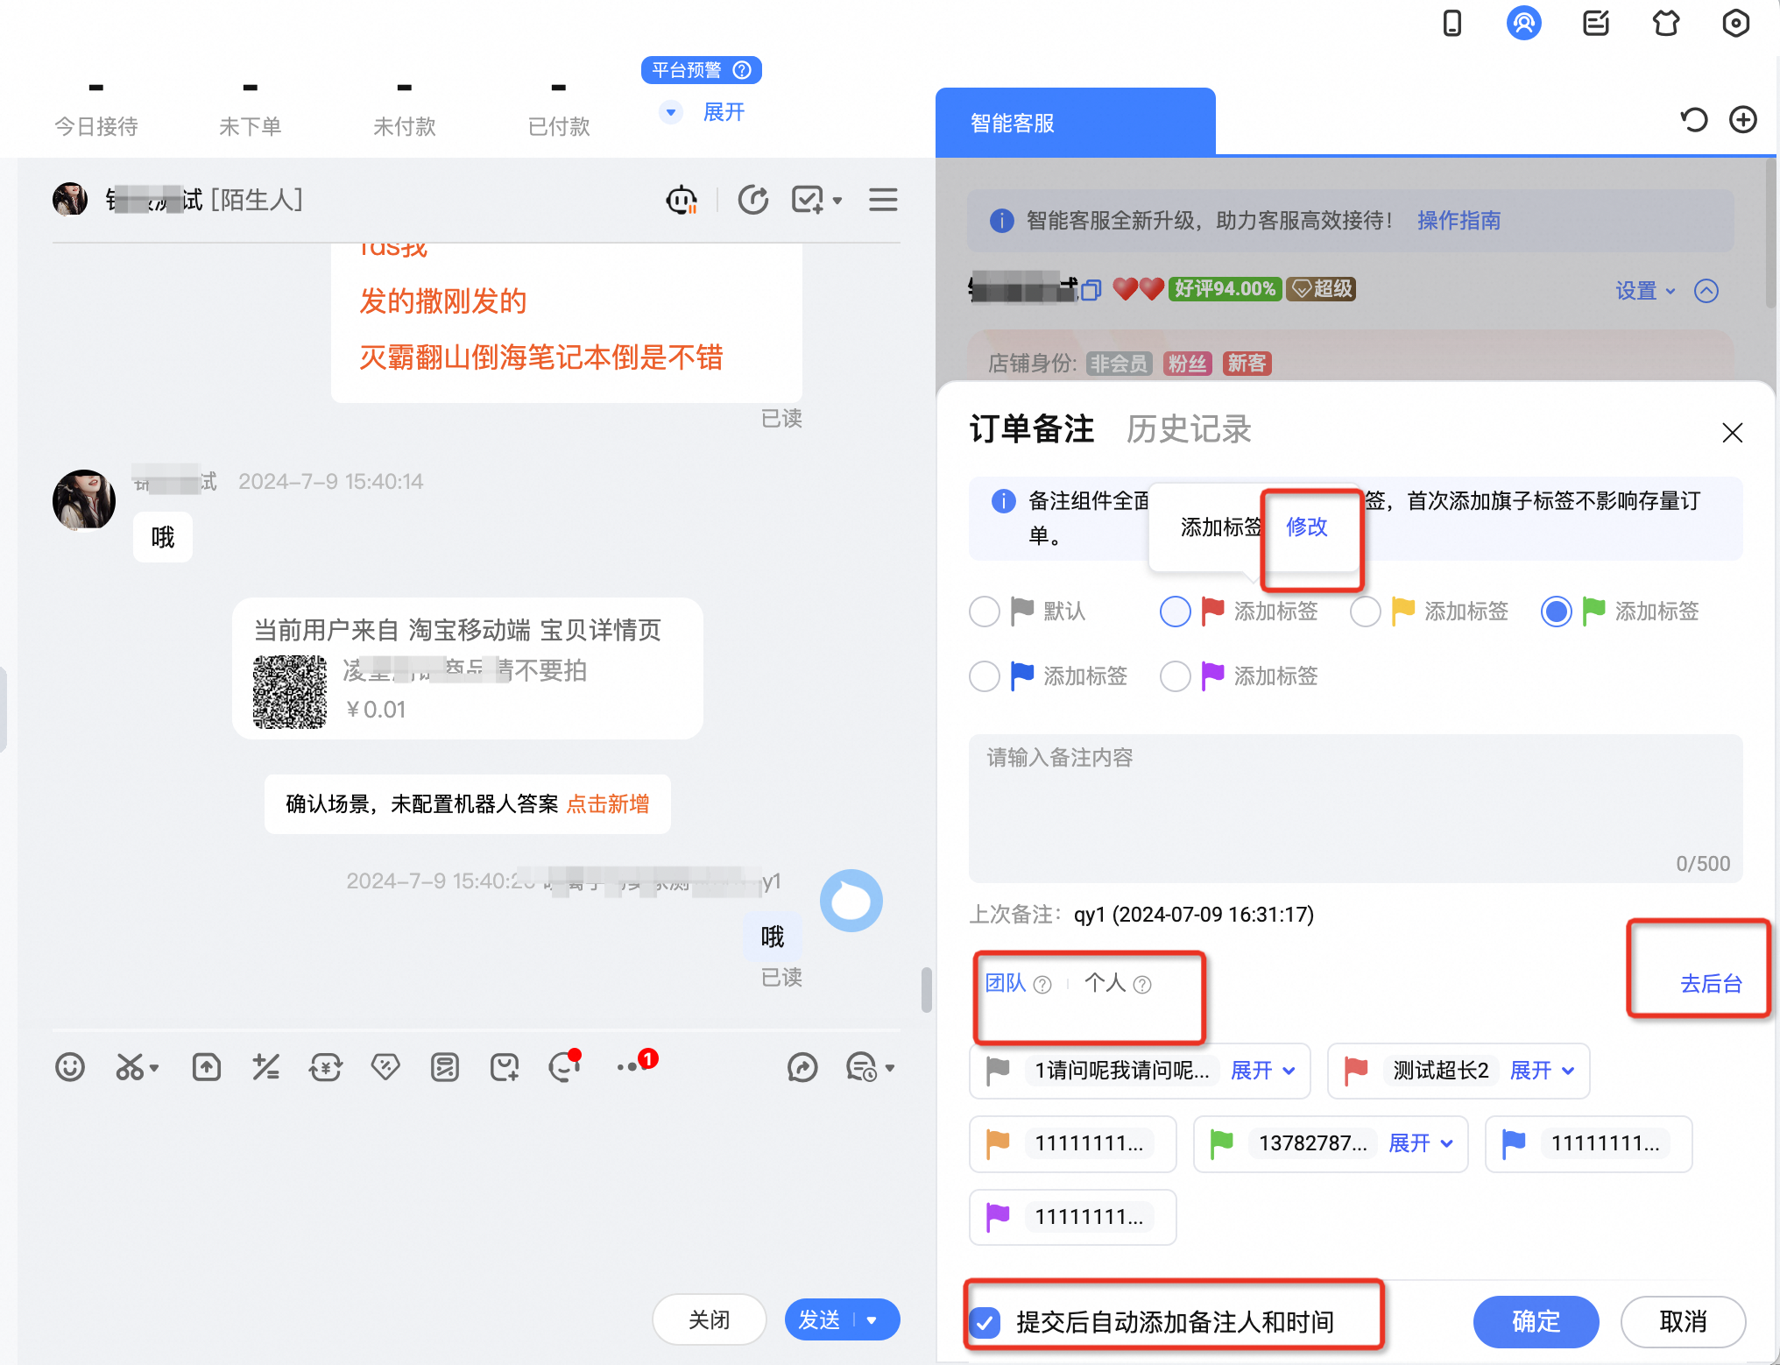This screenshot has height=1365, width=1780.
Task: Click the coupon ticket icon
Action: pos(385,1067)
